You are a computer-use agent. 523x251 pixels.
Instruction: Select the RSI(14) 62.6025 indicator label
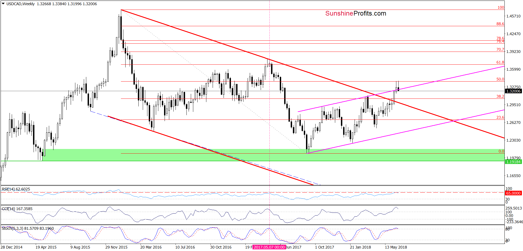click(x=16, y=189)
